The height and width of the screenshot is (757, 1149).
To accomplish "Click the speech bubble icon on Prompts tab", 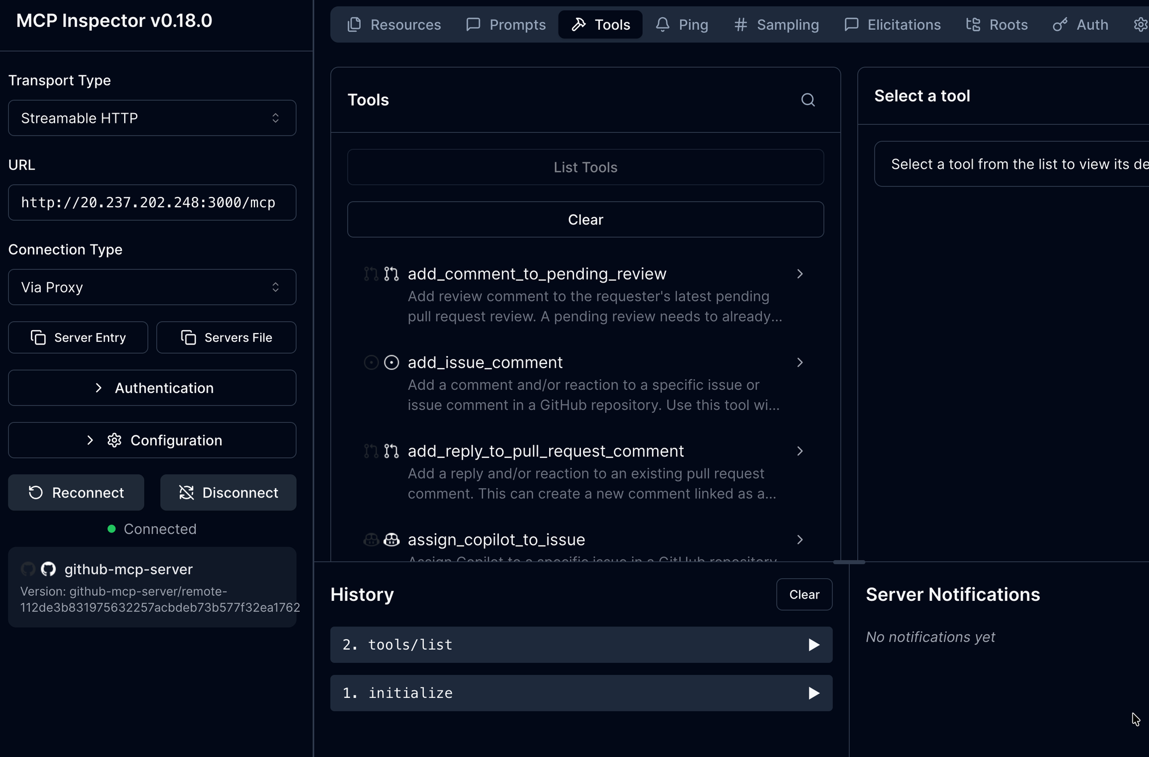I will coord(473,25).
